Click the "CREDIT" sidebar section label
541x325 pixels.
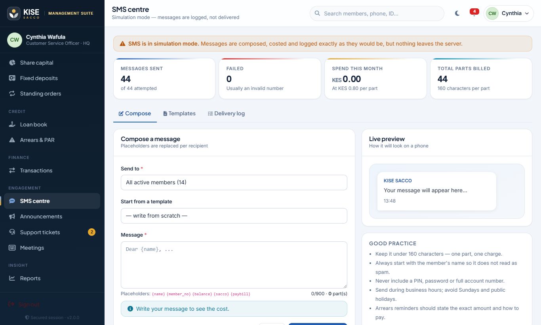click(x=17, y=111)
